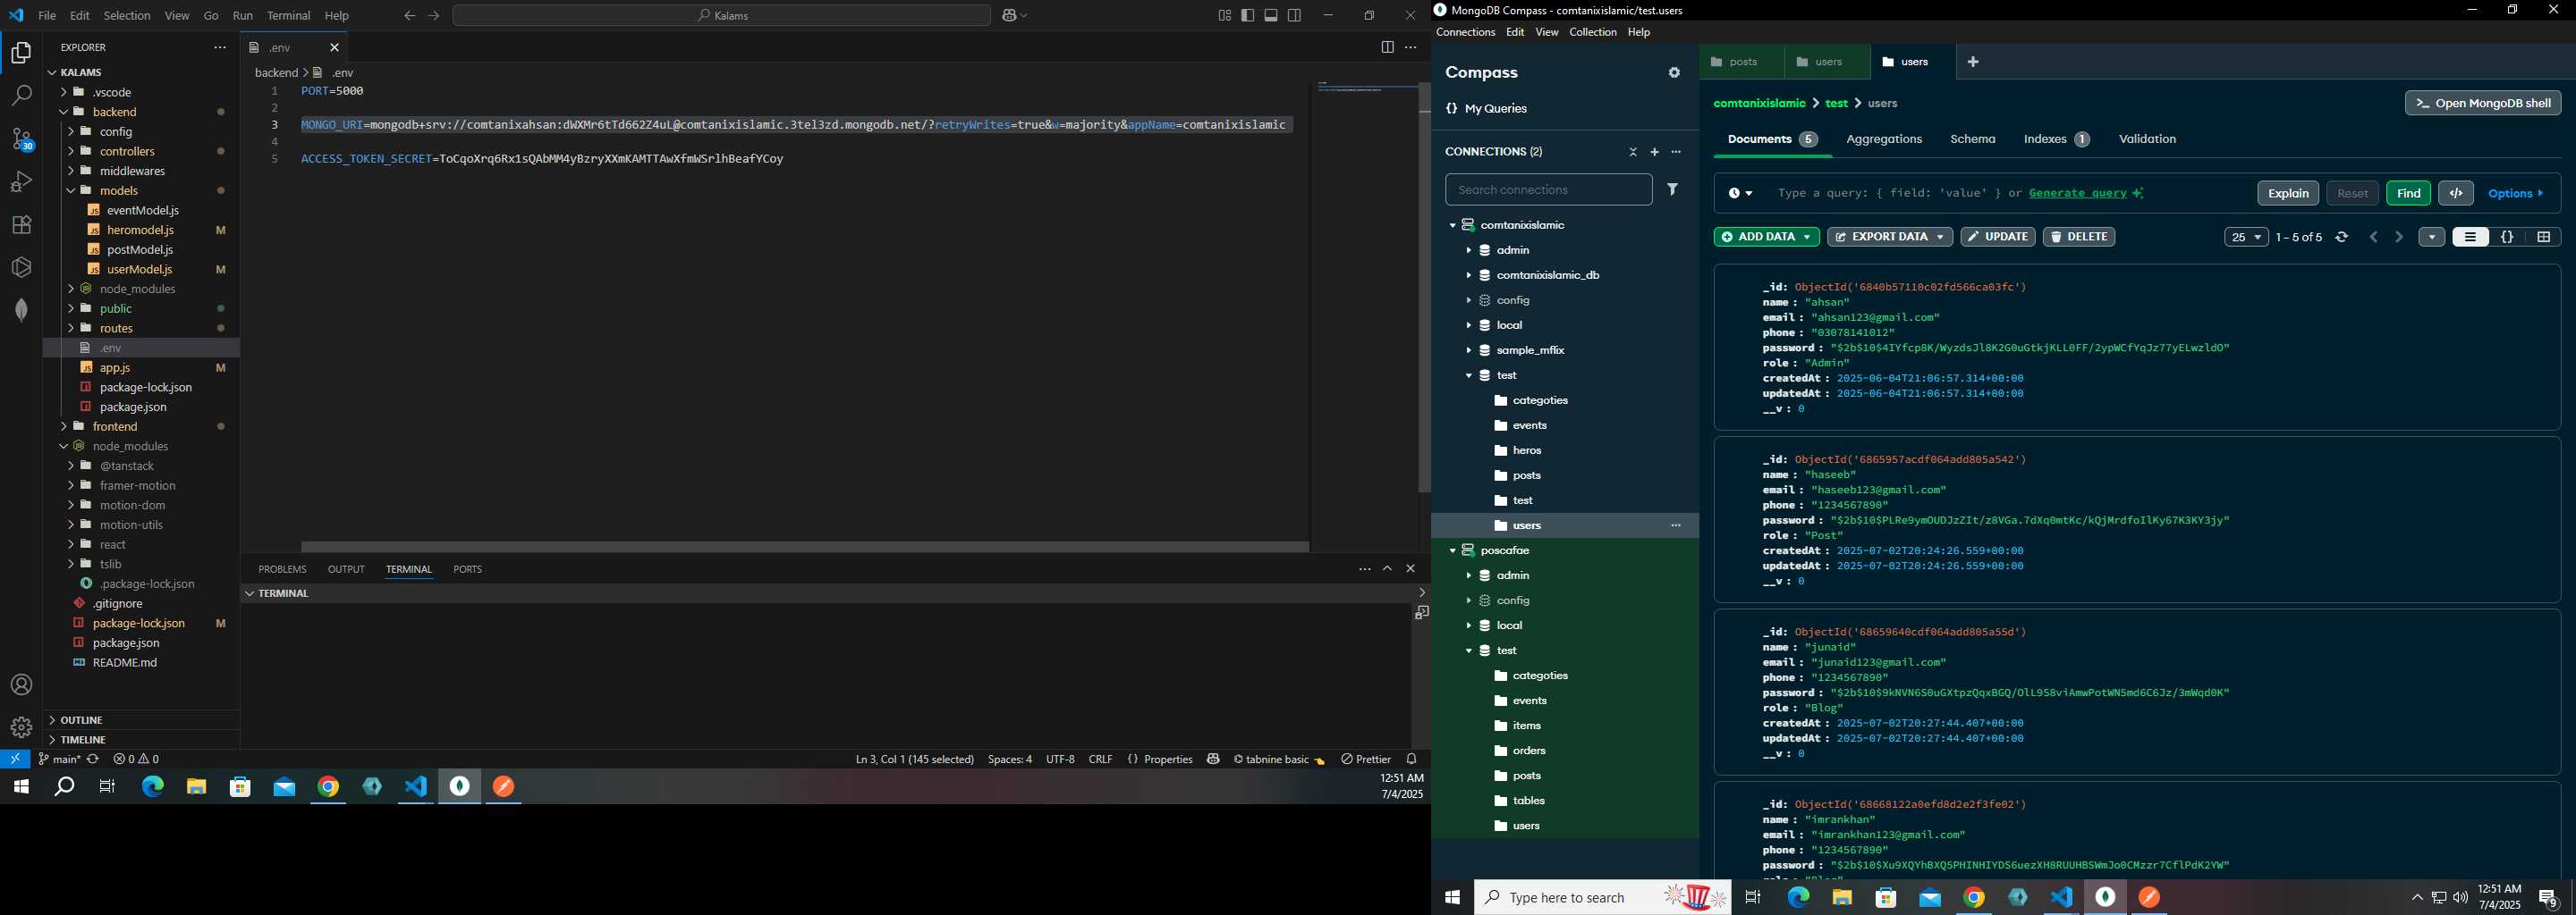Expand controllers folder in explorer
Screen dimensions: 2576x915
127,151
